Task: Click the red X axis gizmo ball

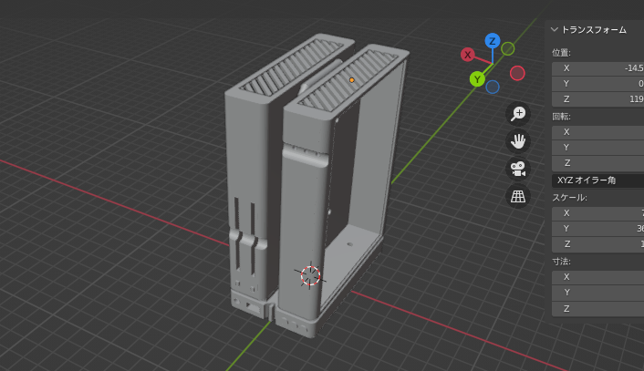Action: pos(468,55)
